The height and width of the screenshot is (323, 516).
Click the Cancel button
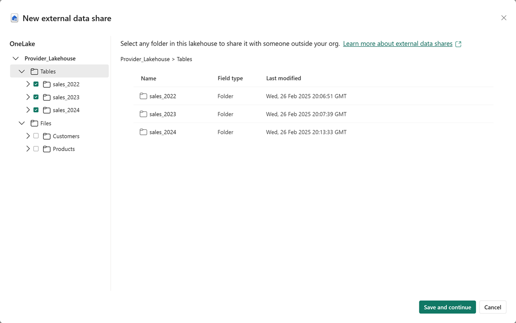point(493,307)
